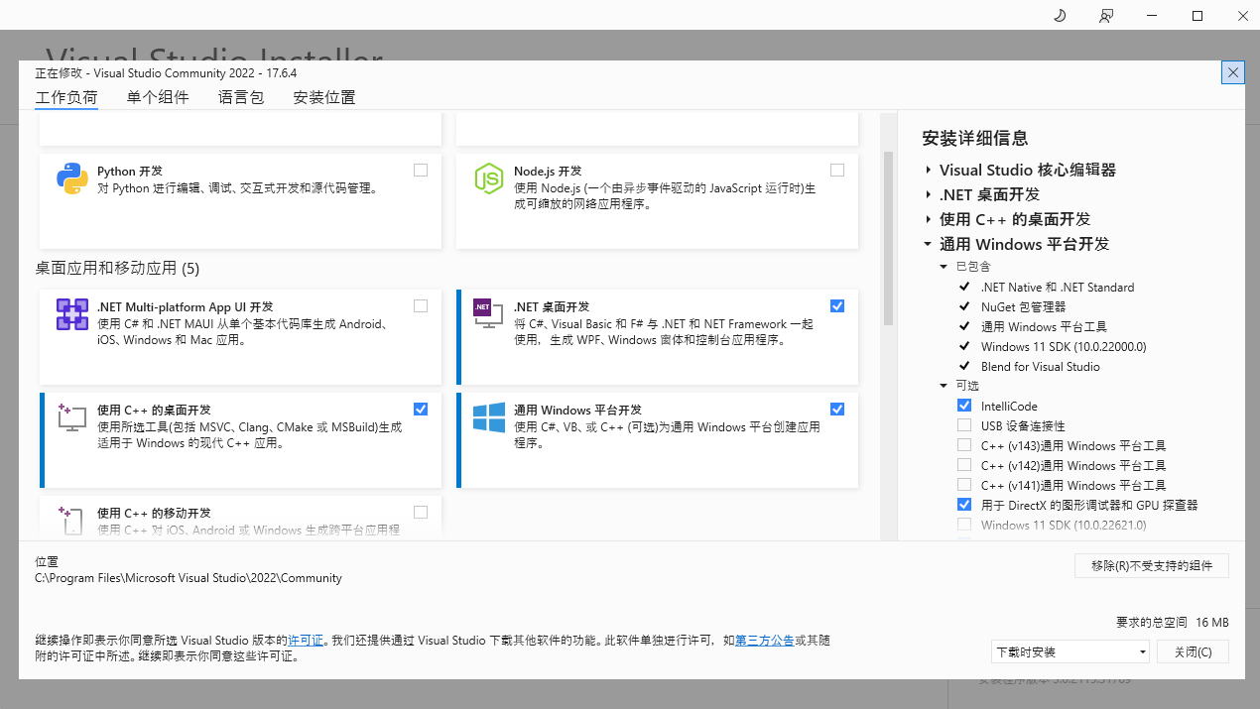Enable the Python 开发 workload checkbox
Viewport: 1260px width, 709px height.
coord(421,171)
